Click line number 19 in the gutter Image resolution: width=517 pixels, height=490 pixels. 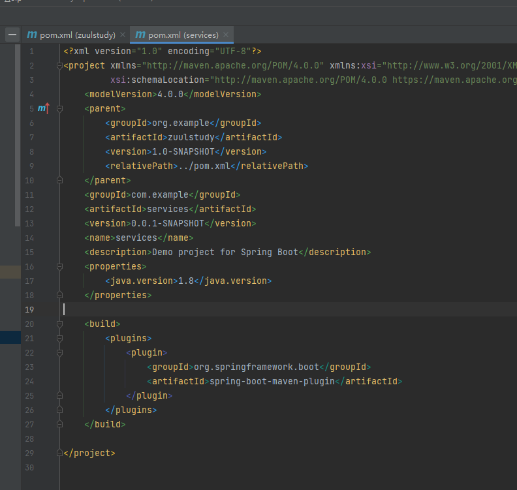[x=29, y=310]
